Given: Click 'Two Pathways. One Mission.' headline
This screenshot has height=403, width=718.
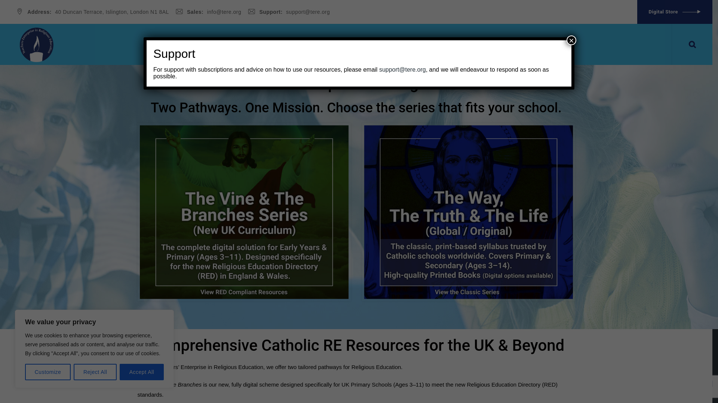Looking at the screenshot, I should click(x=356, y=108).
